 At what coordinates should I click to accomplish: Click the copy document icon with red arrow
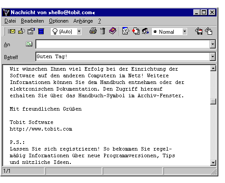(x=136, y=31)
